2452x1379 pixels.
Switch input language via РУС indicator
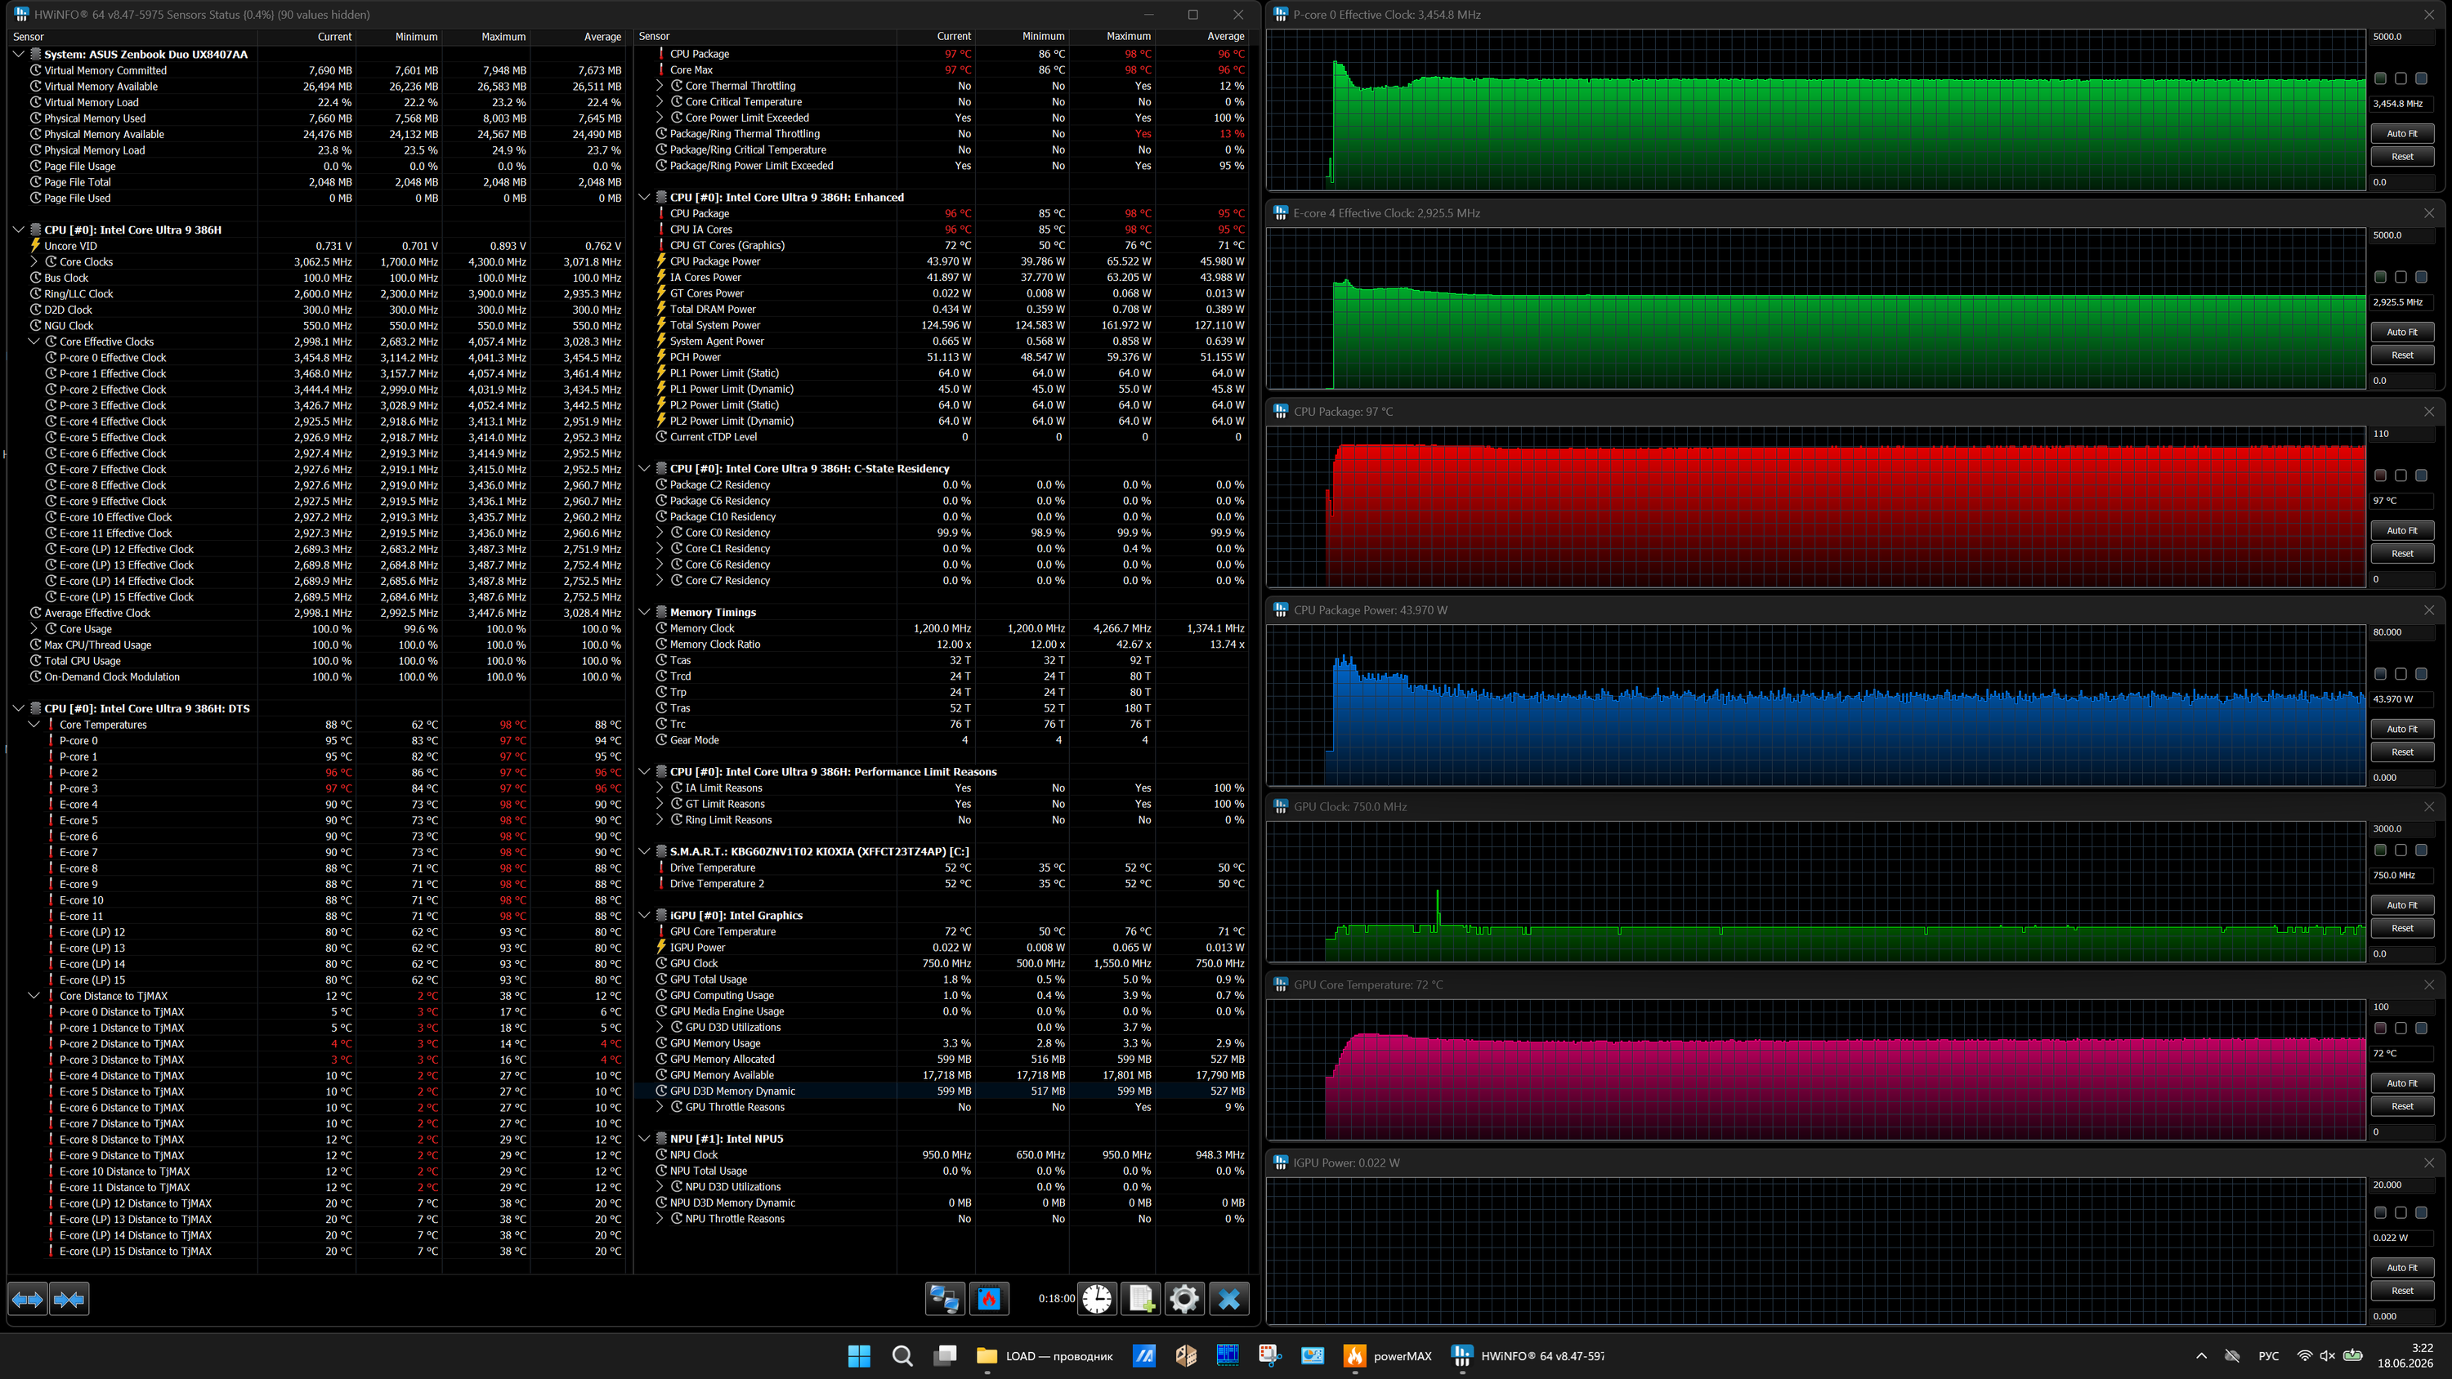click(2268, 1356)
